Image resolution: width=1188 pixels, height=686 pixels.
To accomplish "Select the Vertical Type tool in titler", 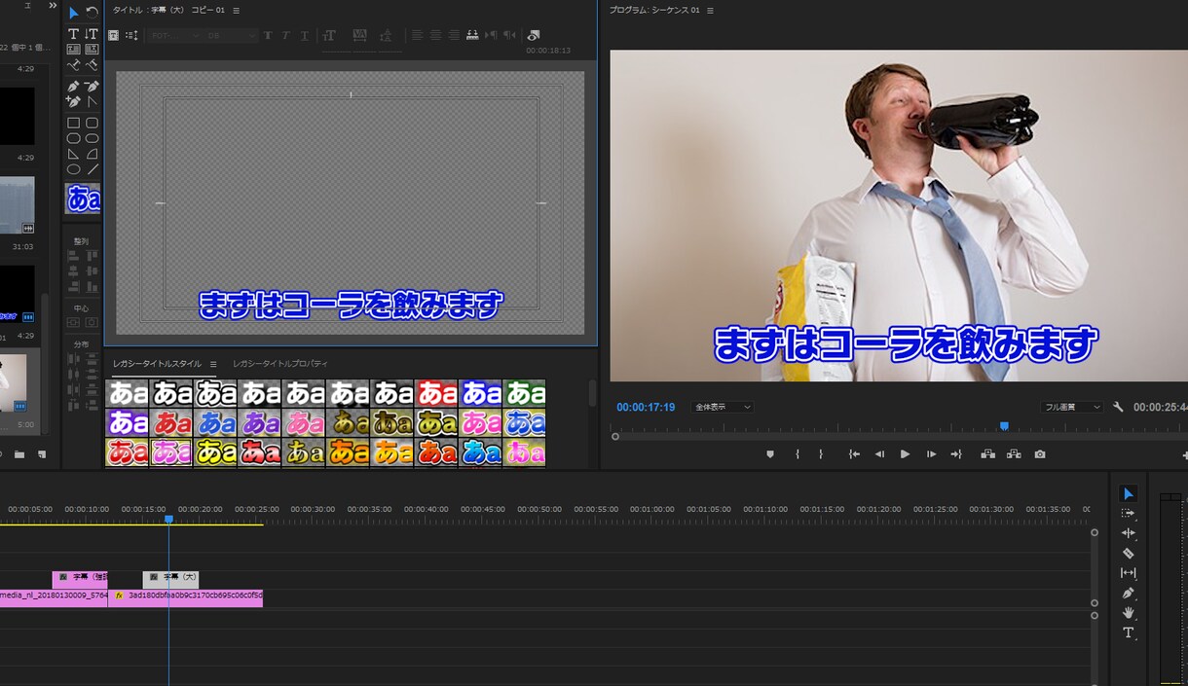I will click(x=92, y=34).
